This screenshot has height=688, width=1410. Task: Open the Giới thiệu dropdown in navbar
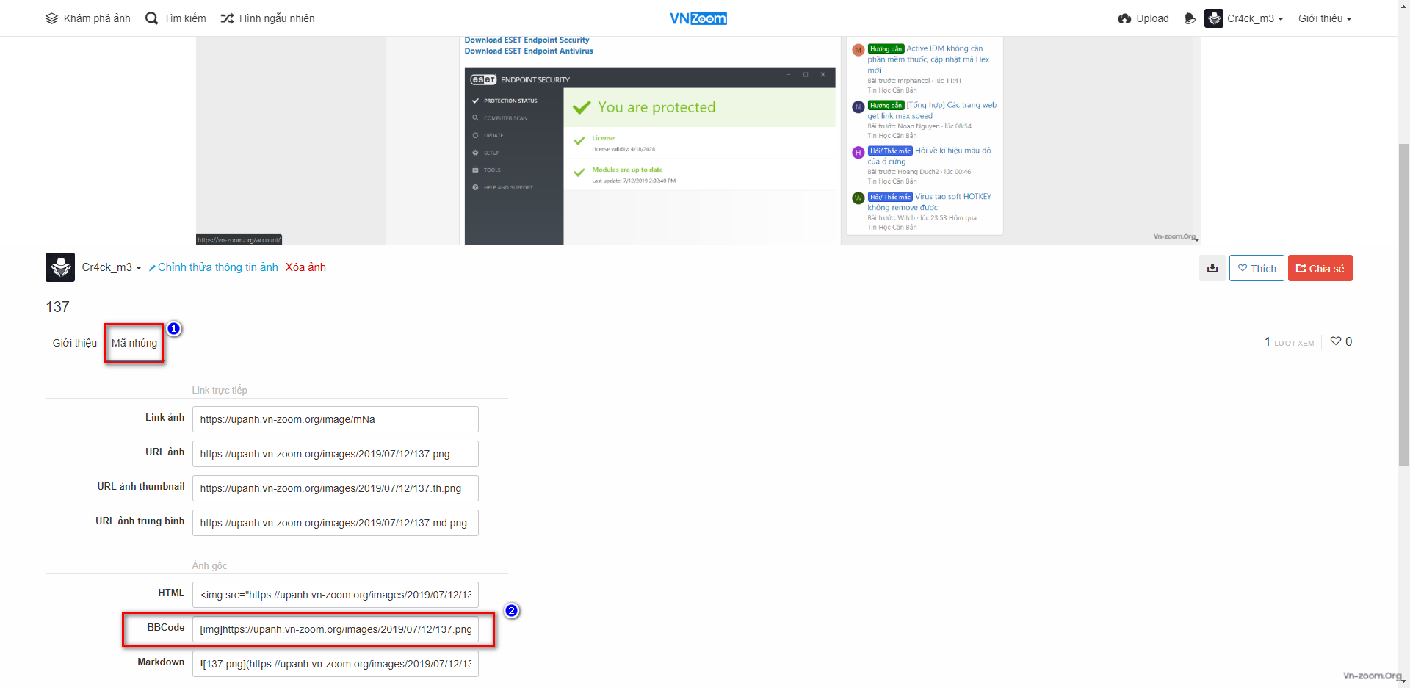1324,18
